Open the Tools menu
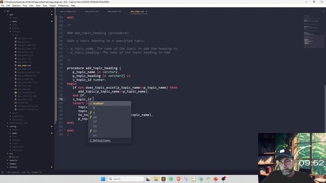Screen dimensions: 326x183 point(45,6)
